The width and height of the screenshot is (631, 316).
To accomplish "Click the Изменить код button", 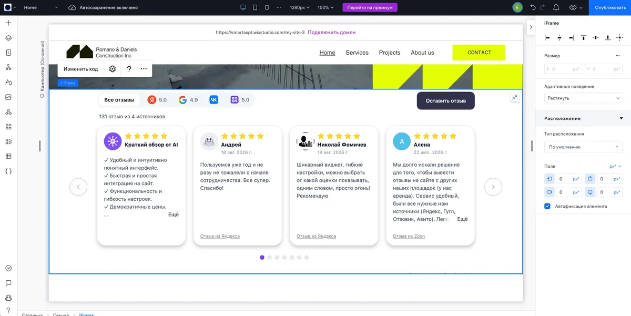I will (x=80, y=69).
